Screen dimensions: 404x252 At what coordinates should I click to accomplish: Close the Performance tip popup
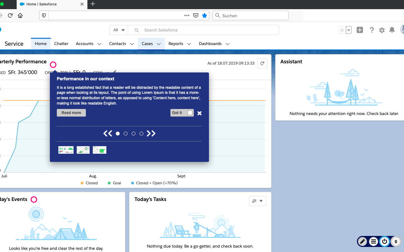(199, 113)
